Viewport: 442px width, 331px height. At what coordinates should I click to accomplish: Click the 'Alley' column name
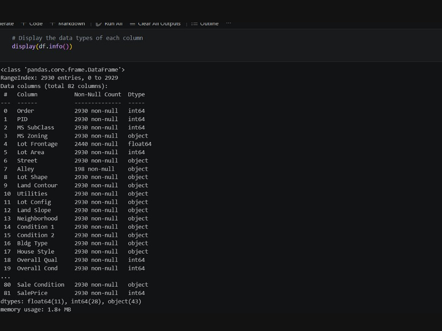25,169
